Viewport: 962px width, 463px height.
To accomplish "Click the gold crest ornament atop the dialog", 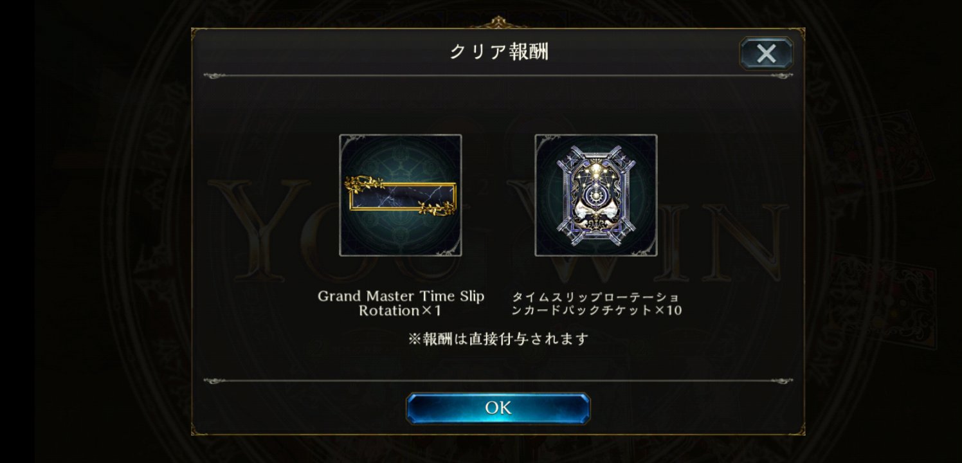I will (x=498, y=22).
